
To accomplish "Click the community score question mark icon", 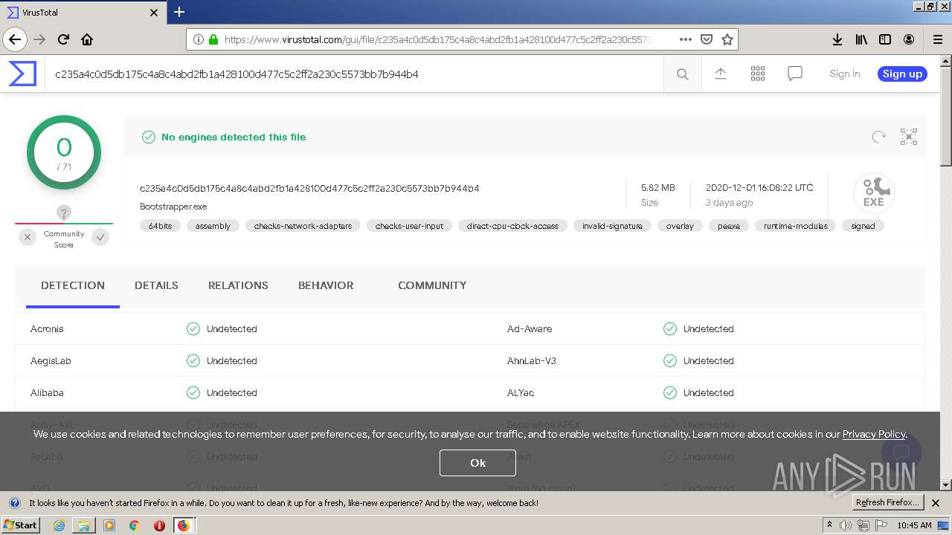I will click(64, 213).
